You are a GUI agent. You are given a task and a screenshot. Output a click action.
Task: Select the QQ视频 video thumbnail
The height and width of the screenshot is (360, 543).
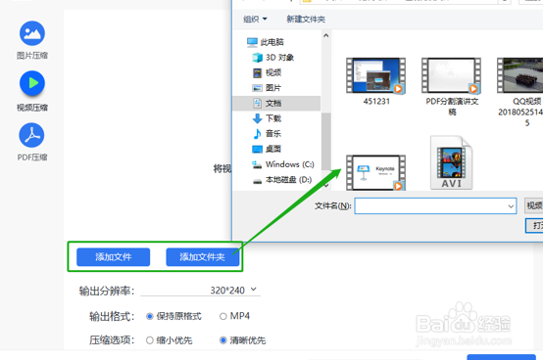(519, 75)
